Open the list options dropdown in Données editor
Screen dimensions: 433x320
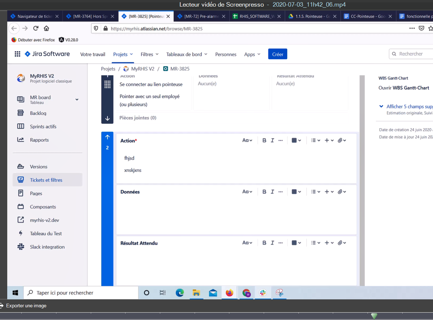315,191
